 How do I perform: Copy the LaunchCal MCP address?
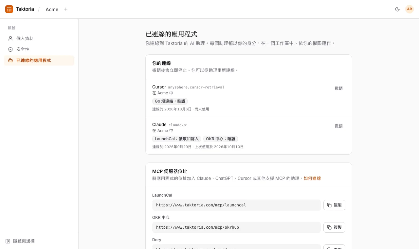[x=334, y=205]
